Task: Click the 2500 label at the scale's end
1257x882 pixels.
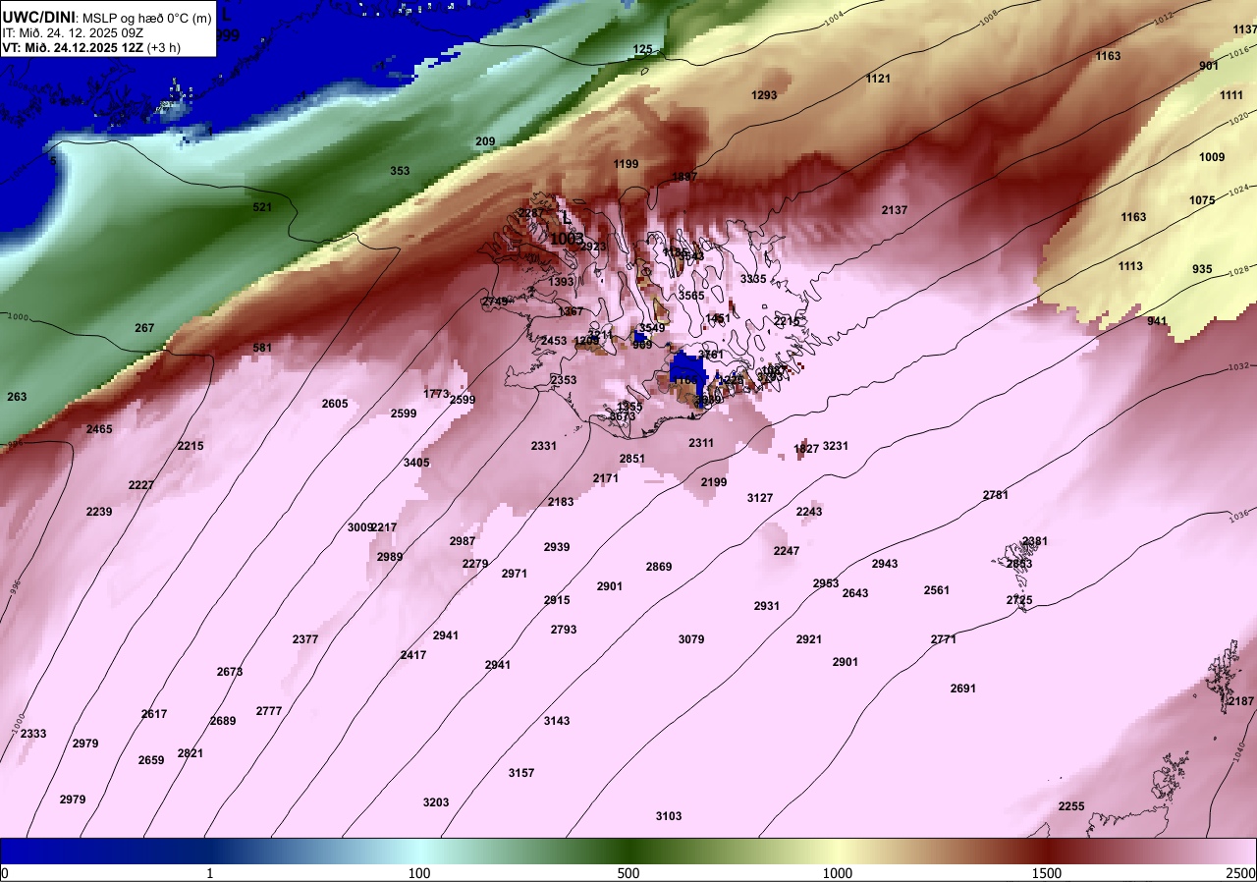Action: (x=1241, y=873)
